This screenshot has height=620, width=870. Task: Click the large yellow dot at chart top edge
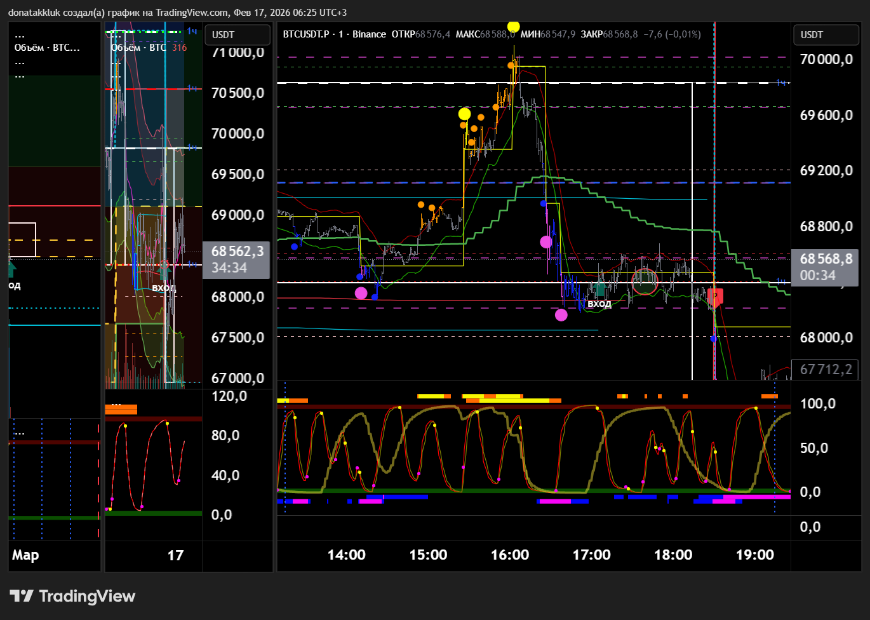pos(513,26)
